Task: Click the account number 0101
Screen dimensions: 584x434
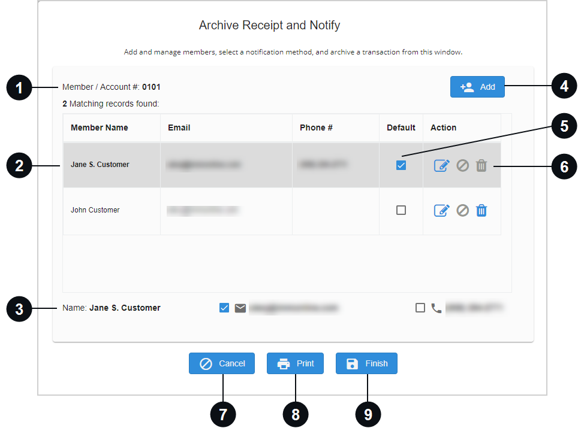Action: click(151, 87)
